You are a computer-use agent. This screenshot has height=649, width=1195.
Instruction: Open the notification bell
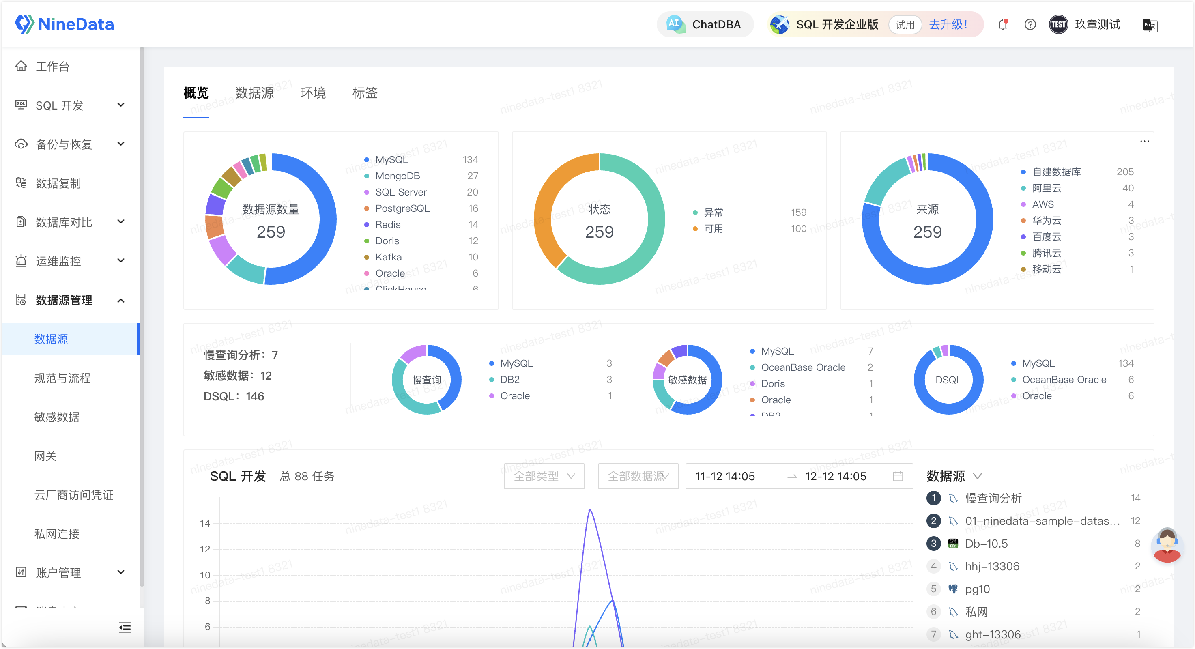coord(1003,25)
